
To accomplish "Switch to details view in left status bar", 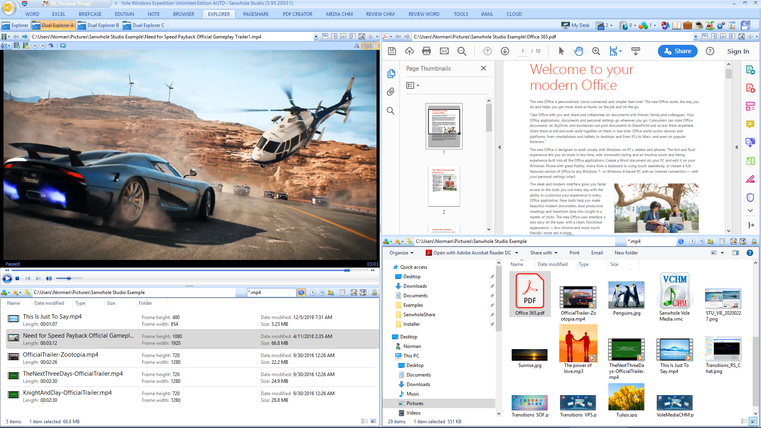I will [365, 421].
